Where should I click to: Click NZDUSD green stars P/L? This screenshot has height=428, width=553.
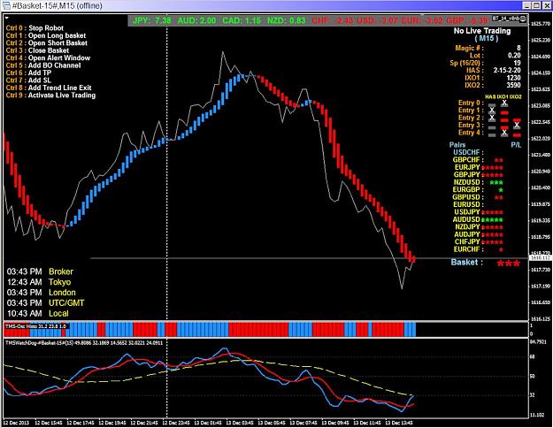496,183
